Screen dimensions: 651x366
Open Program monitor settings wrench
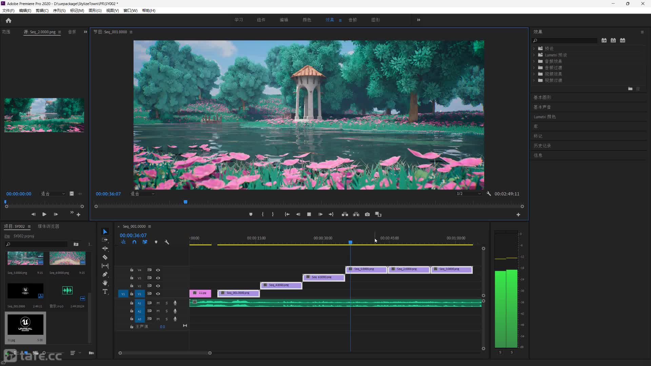tap(489, 194)
